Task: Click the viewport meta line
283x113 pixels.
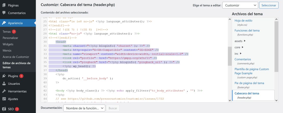Action: [125, 54]
